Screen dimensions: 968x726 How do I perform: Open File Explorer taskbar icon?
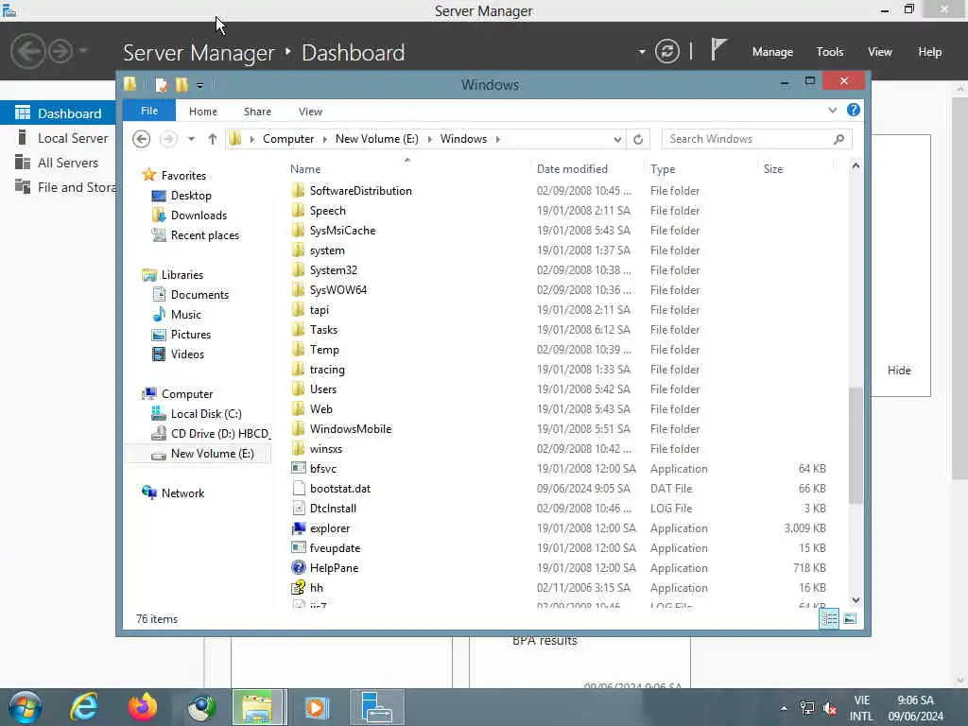pyautogui.click(x=258, y=707)
